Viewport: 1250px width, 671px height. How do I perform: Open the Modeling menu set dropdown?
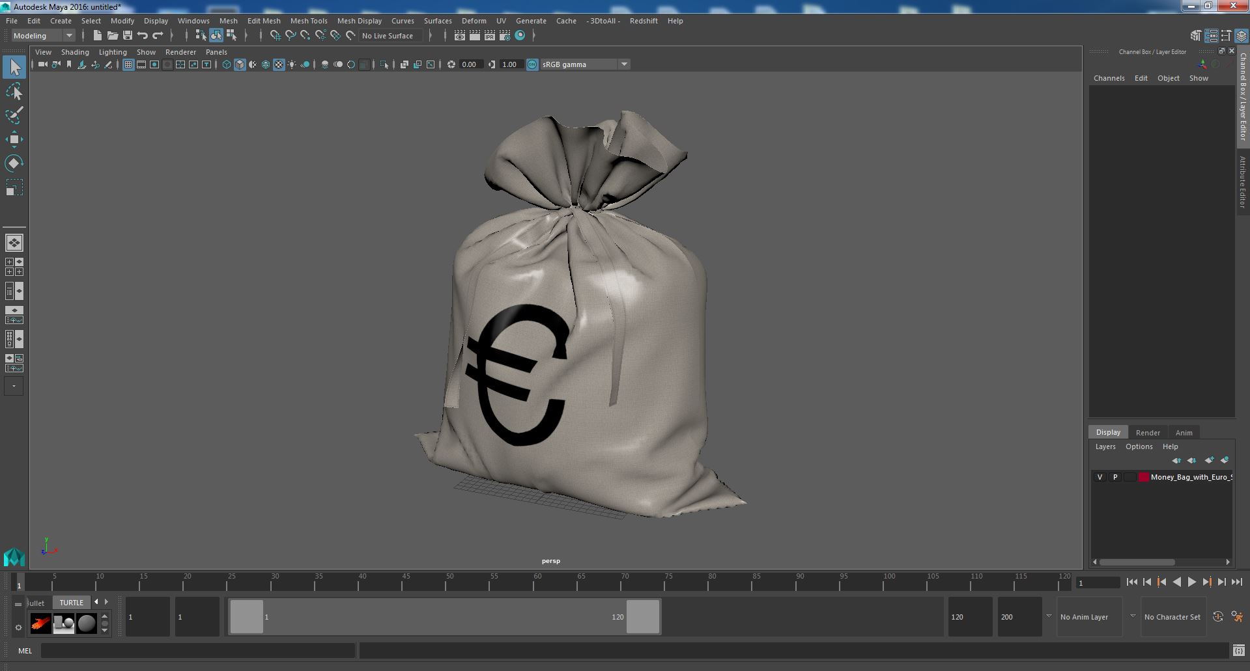(43, 36)
